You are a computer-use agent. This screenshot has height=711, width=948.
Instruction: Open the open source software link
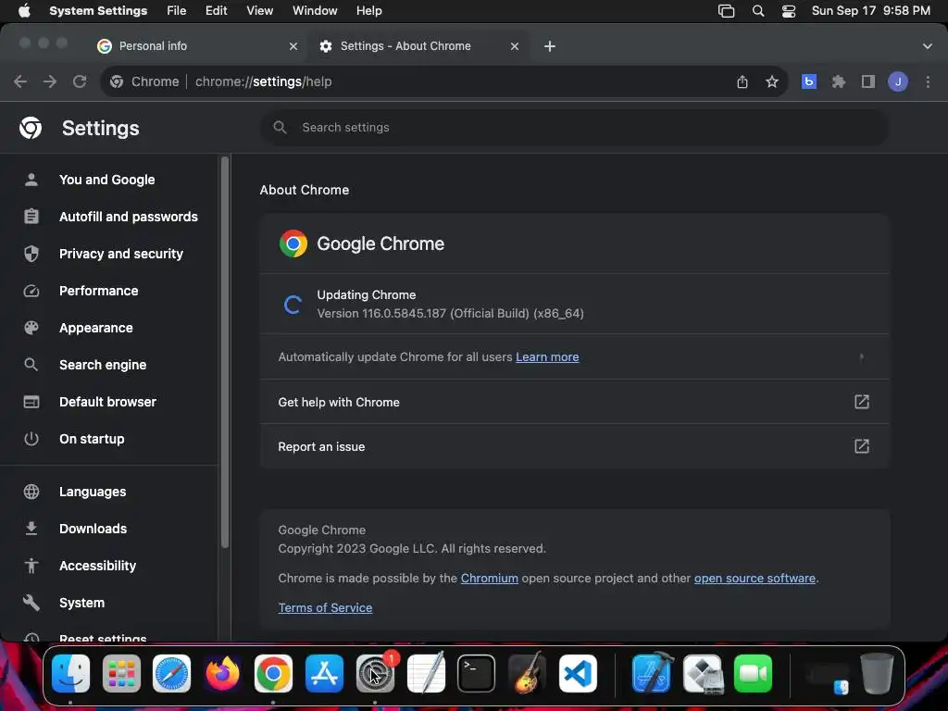(755, 578)
